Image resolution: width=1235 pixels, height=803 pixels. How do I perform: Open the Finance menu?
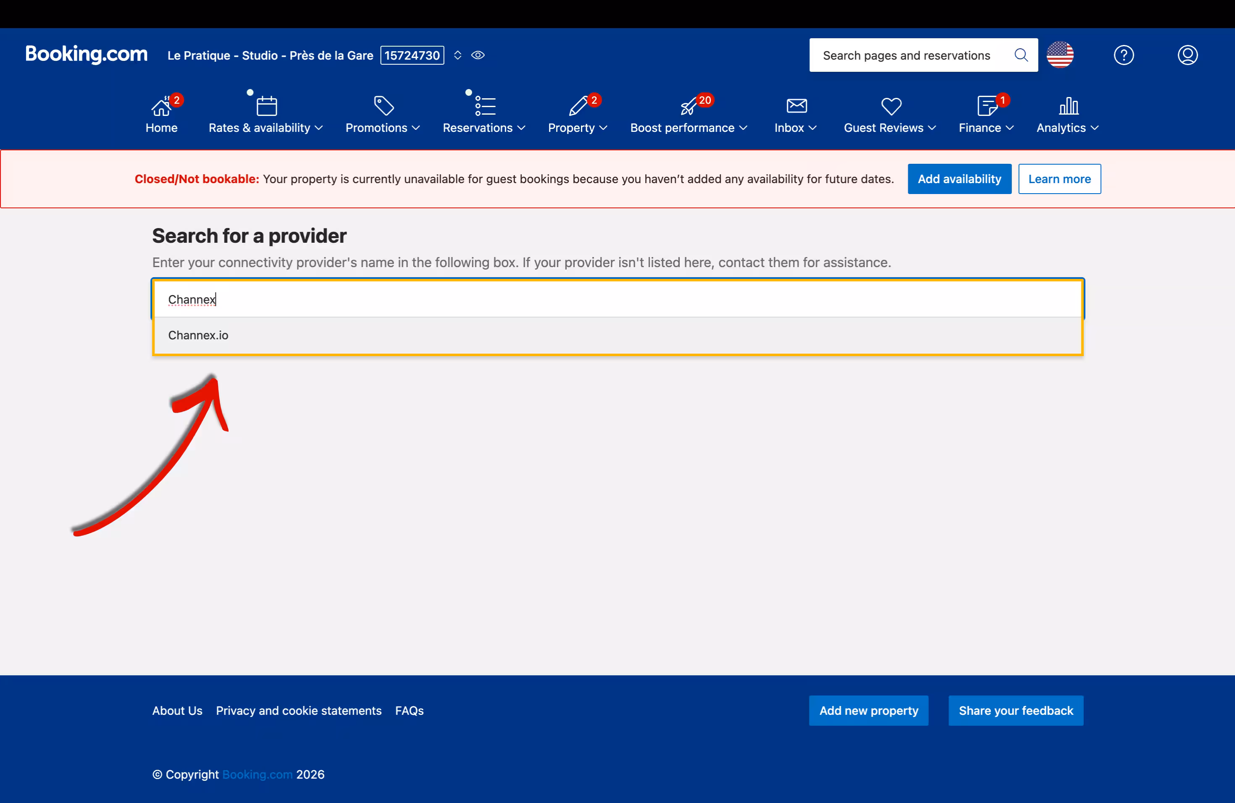pos(985,128)
